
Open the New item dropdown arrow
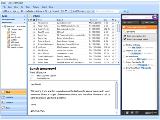[10, 11]
